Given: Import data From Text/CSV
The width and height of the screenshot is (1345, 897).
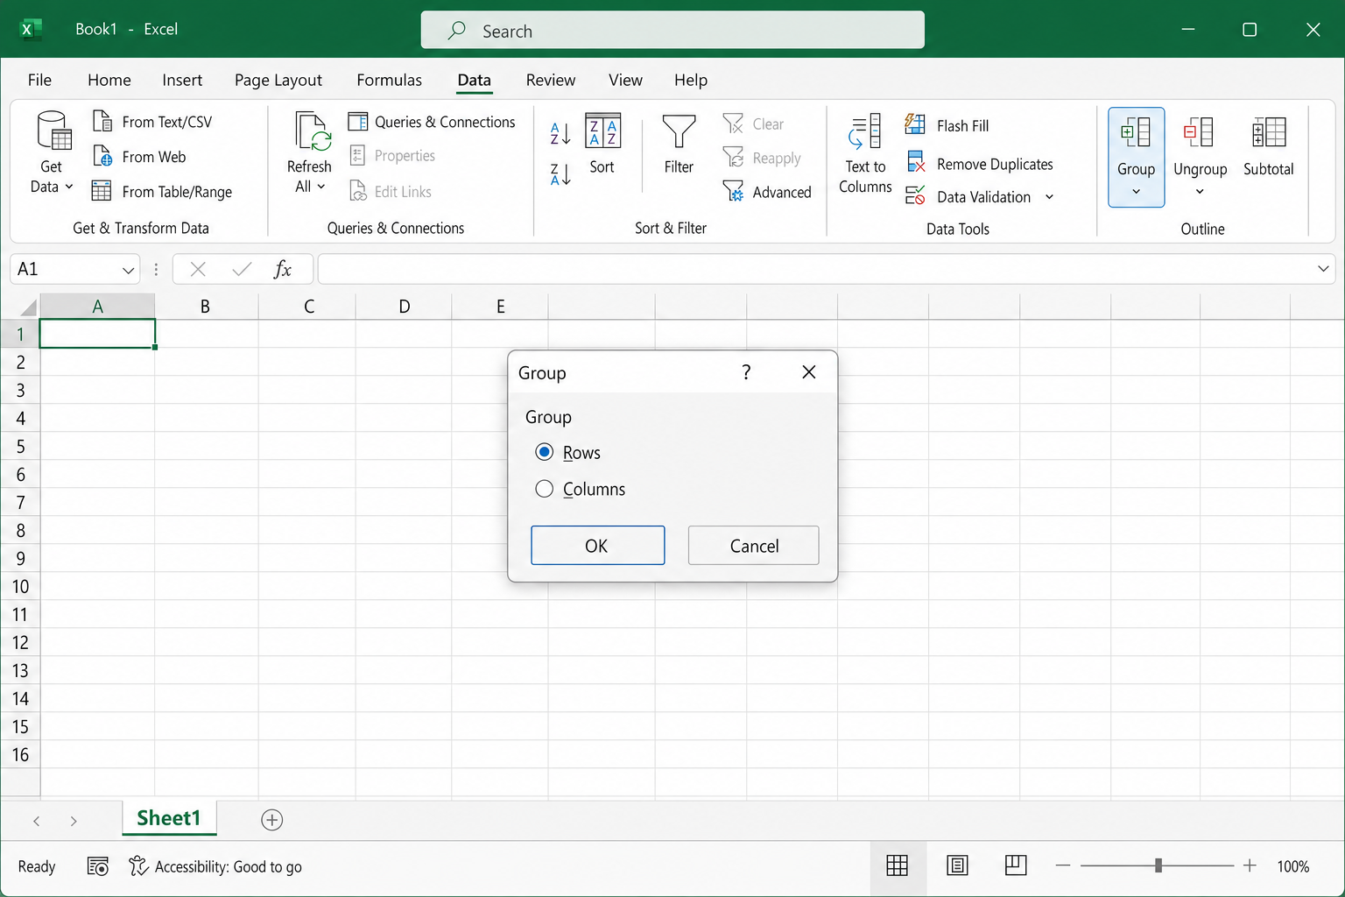Looking at the screenshot, I should [152, 122].
